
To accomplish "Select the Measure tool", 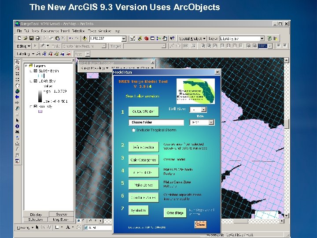I will (17, 144).
